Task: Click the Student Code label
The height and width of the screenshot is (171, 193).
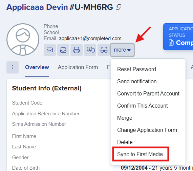Action: 27,103
